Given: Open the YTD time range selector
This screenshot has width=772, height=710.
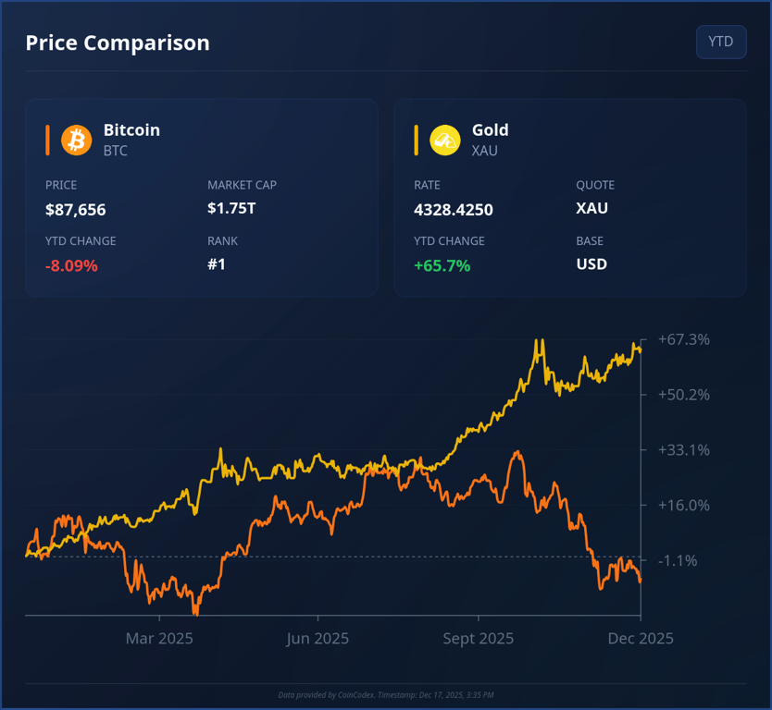Looking at the screenshot, I should coord(721,42).
